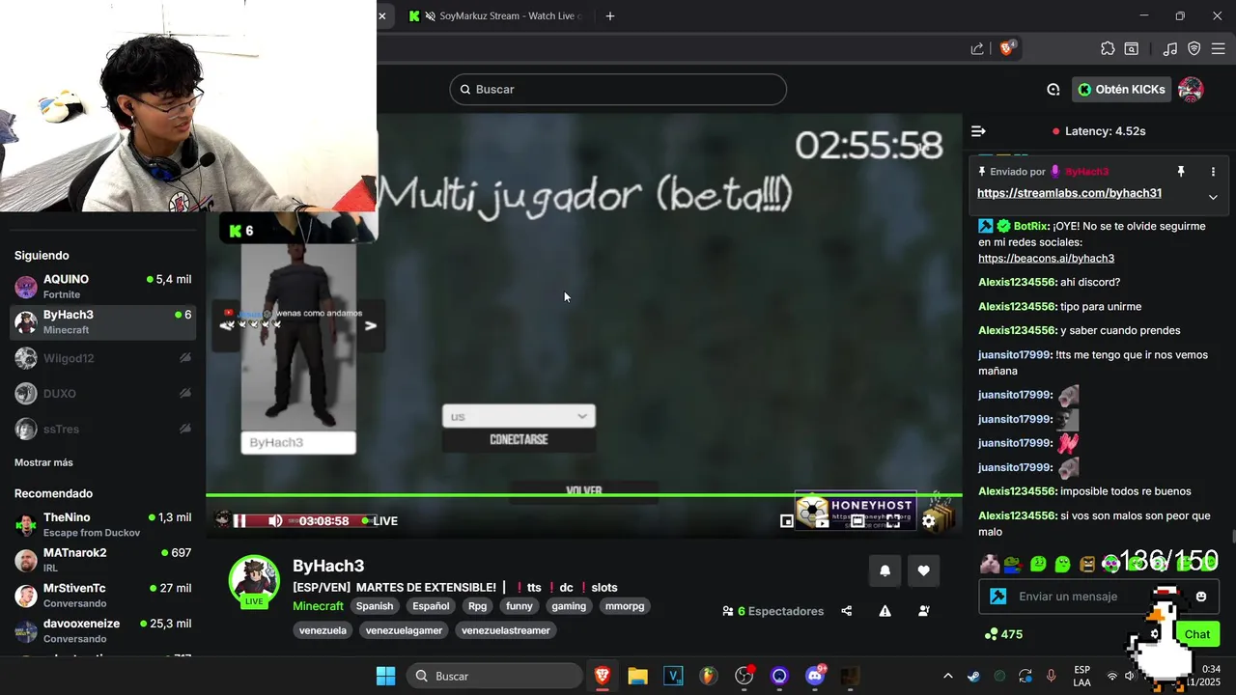Show hidden system tray icons chevron
The width and height of the screenshot is (1236, 695).
947,676
